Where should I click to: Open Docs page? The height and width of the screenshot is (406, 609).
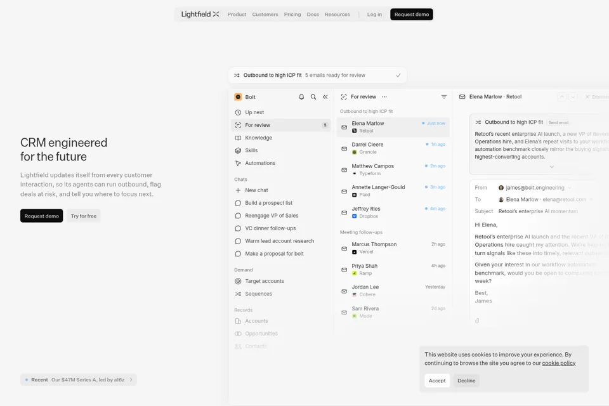(313, 15)
